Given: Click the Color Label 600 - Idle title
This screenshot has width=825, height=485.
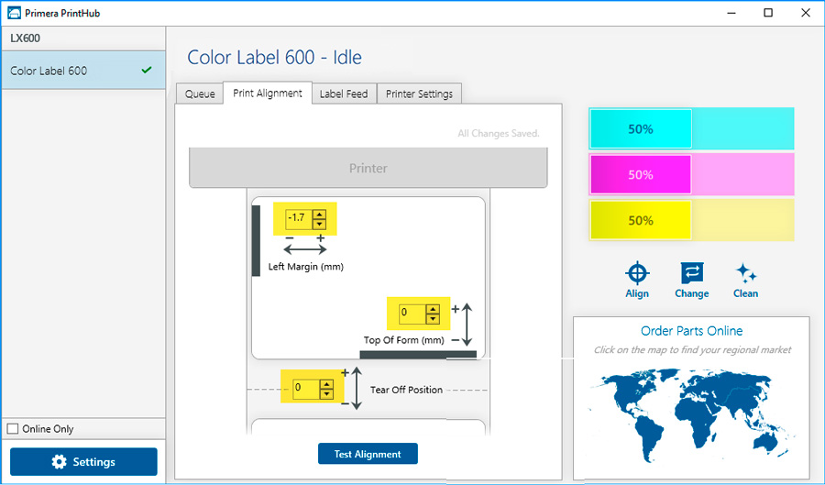Looking at the screenshot, I should tap(274, 58).
